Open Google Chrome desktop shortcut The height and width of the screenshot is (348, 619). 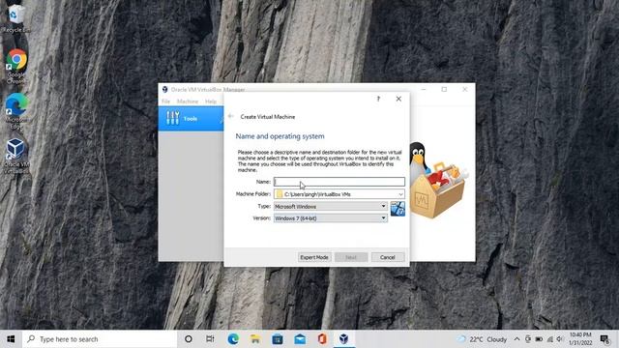point(16,66)
